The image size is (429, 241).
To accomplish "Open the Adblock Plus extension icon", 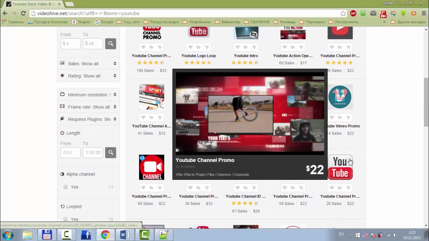I will (353, 13).
